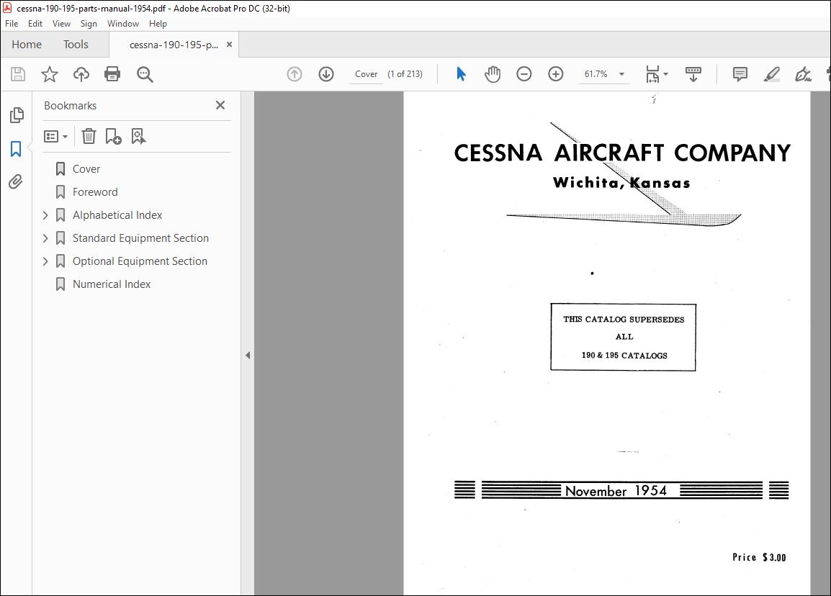Select the Standard Equipment Section label
The image size is (831, 596).
point(140,238)
